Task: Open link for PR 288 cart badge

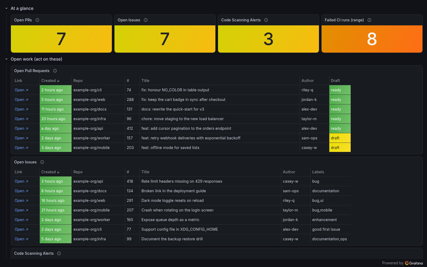Action: click(x=21, y=100)
